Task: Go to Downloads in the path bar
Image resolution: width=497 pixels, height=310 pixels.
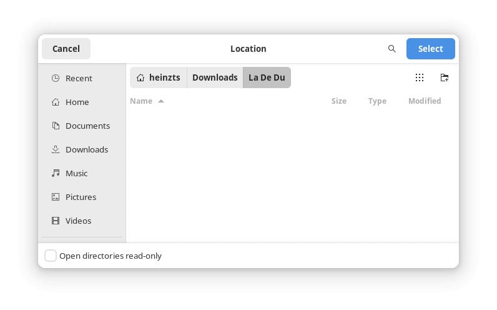Action: coord(215,77)
